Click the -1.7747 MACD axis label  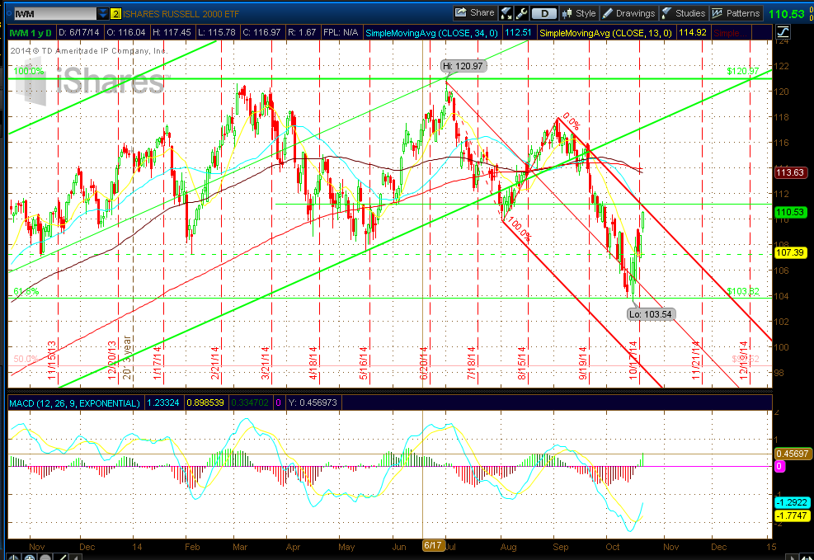[791, 516]
